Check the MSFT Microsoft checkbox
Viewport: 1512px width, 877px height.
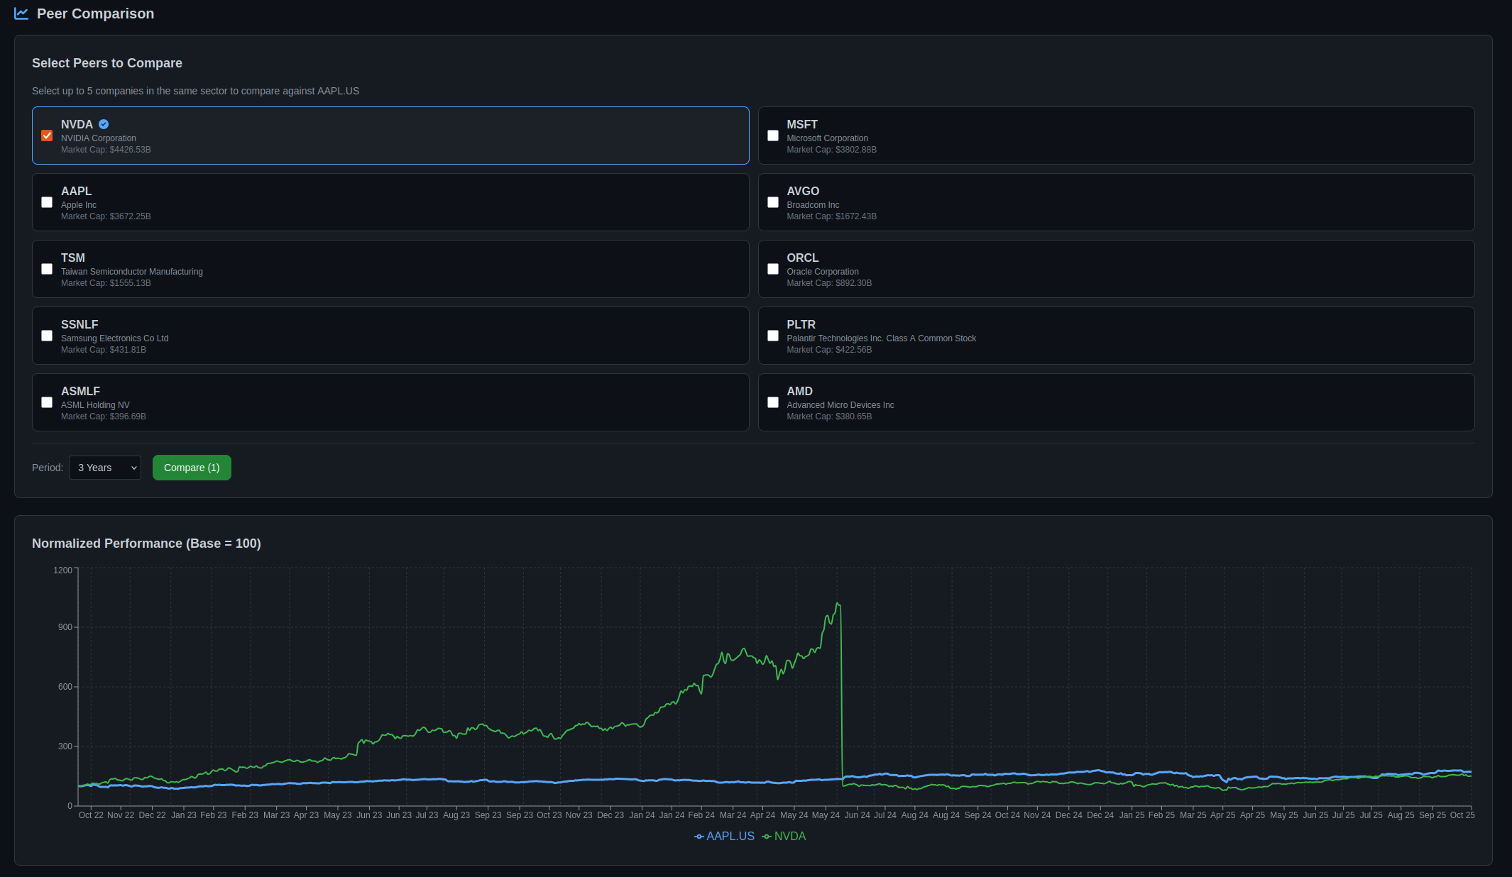[773, 136]
